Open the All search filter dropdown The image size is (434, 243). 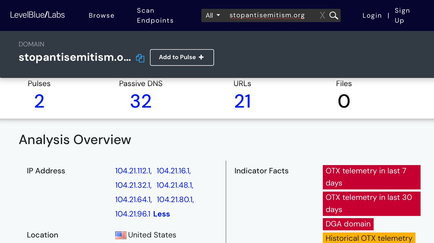(213, 15)
